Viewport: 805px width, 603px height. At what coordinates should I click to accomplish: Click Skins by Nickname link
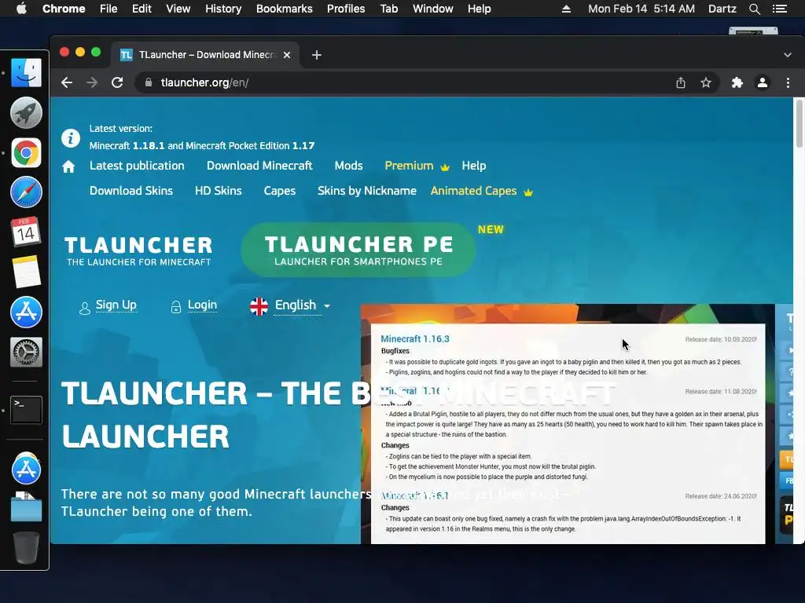coord(367,191)
